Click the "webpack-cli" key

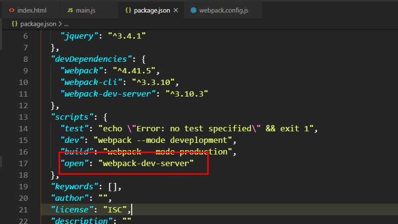pyautogui.click(x=91, y=82)
